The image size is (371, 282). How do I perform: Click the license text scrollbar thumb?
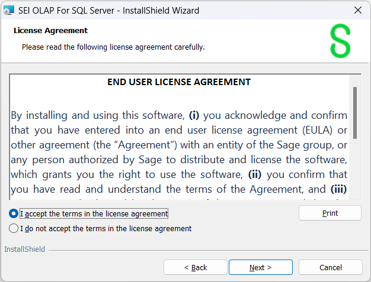354,111
